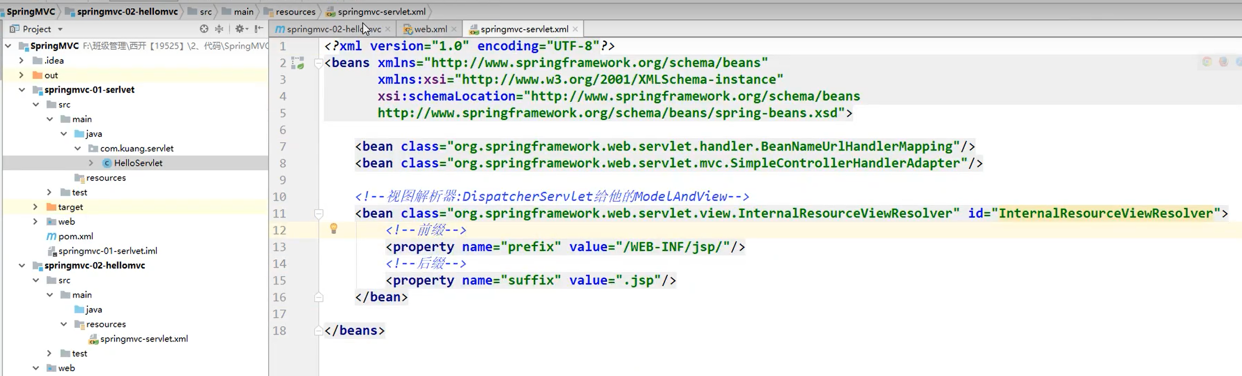Click the closing </beans> tag
Image resolution: width=1242 pixels, height=376 pixels.
pos(354,331)
